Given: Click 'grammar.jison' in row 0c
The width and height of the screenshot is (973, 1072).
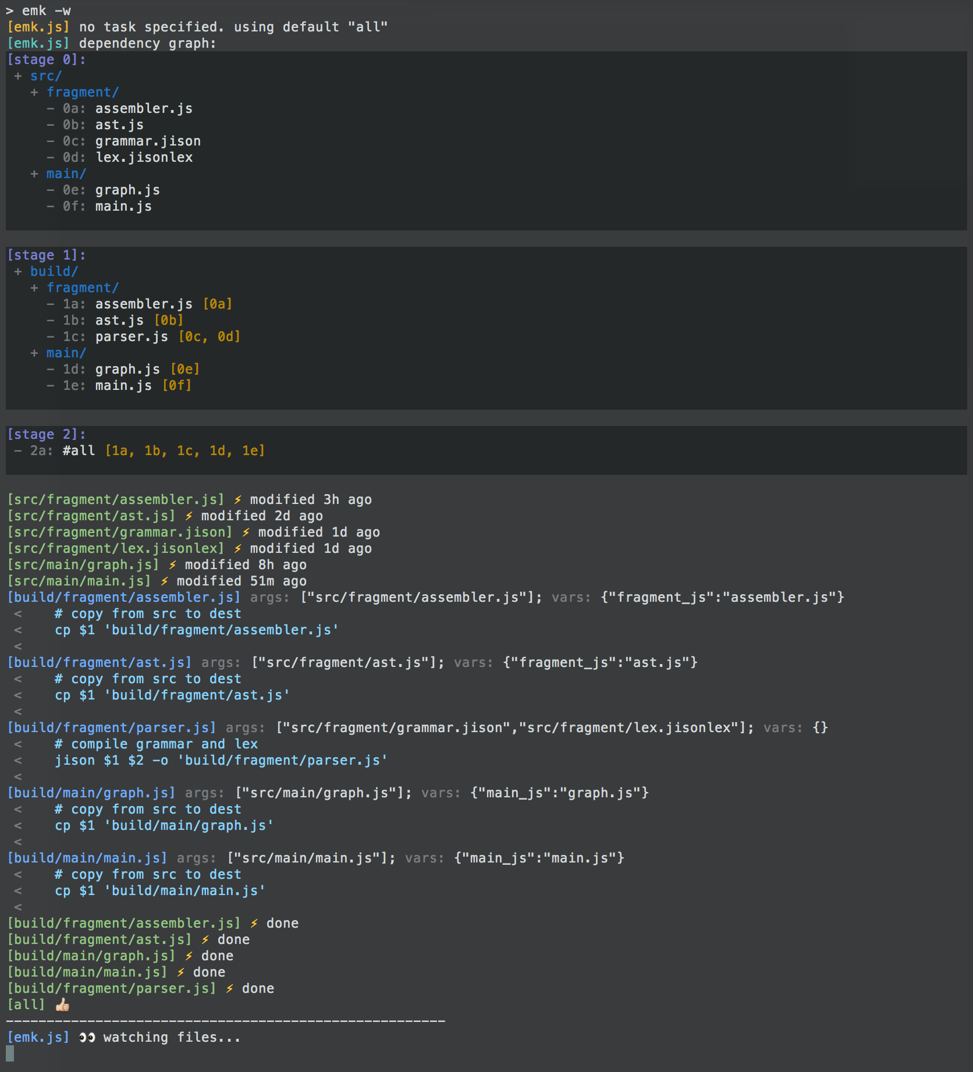Looking at the screenshot, I should pos(148,141).
